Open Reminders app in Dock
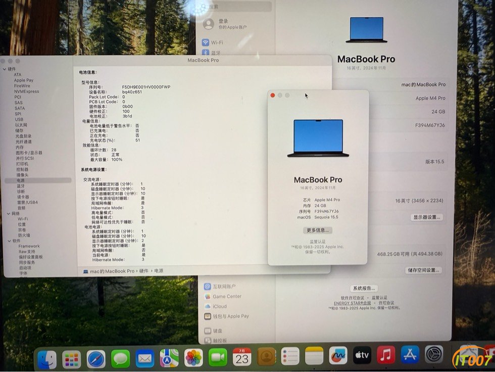Viewport: 495px width, 372px height. (x=290, y=356)
